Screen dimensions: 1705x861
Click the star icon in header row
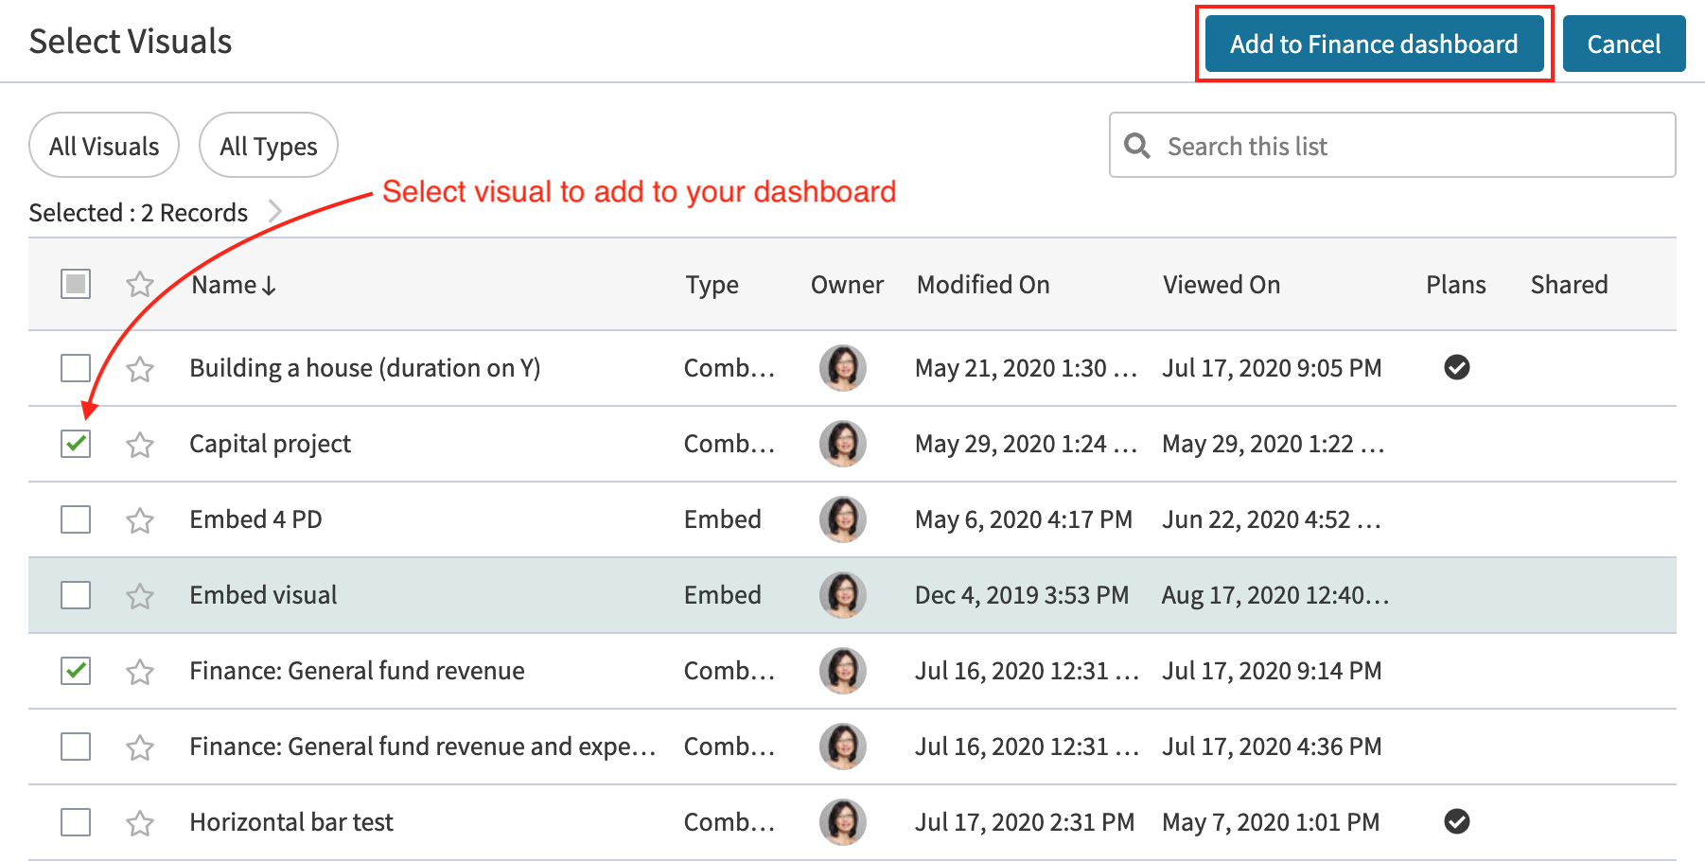point(140,284)
